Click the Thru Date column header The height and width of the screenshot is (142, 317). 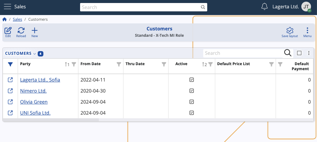pos(135,64)
